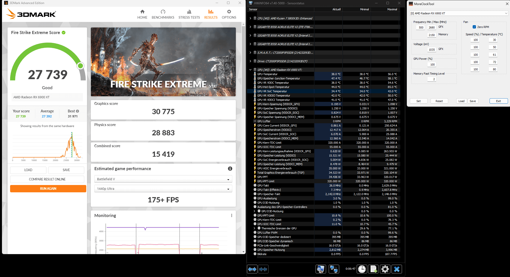Click the circle icon of GPU-Auslastung row
The width and height of the screenshot is (510, 277).
point(255,198)
